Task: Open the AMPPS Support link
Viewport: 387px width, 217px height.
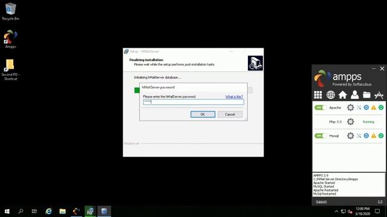Action: [x=321, y=201]
